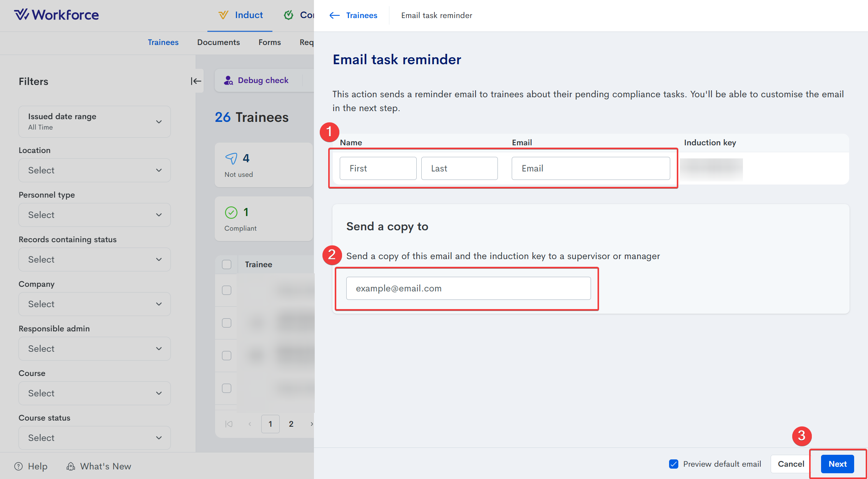868x479 pixels.
Task: Click the What's New rocket icon
Action: pyautogui.click(x=71, y=466)
